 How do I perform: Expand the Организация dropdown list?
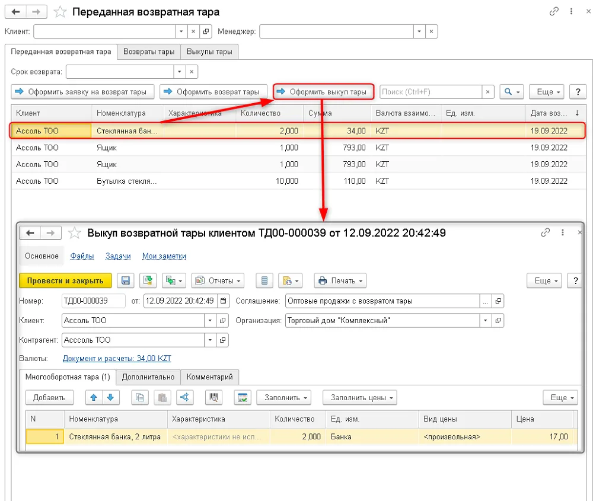click(485, 321)
